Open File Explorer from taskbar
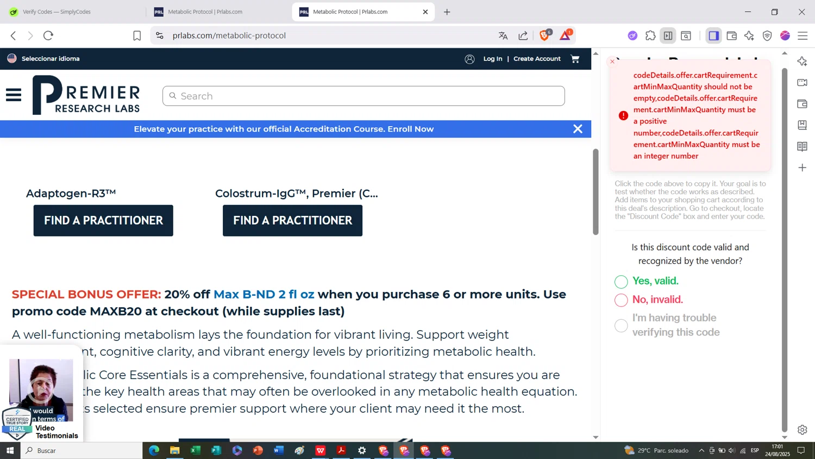The height and width of the screenshot is (459, 815). click(174, 450)
